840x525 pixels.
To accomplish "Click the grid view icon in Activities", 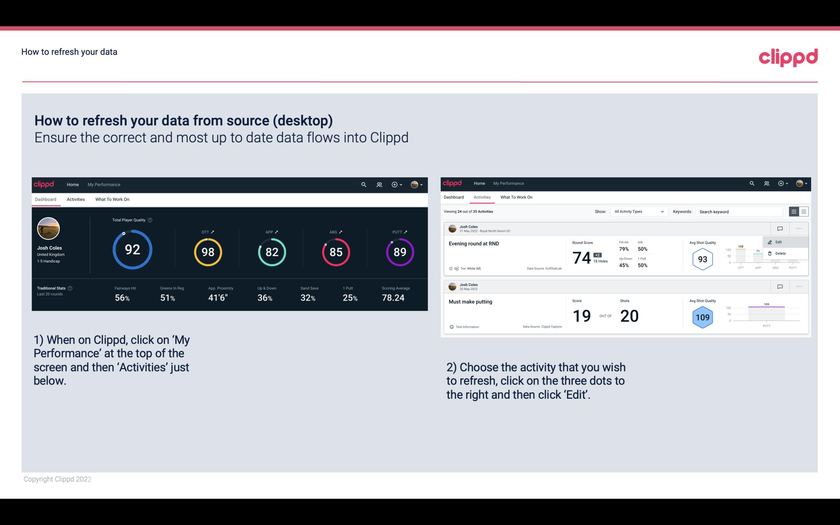I will (x=804, y=211).
